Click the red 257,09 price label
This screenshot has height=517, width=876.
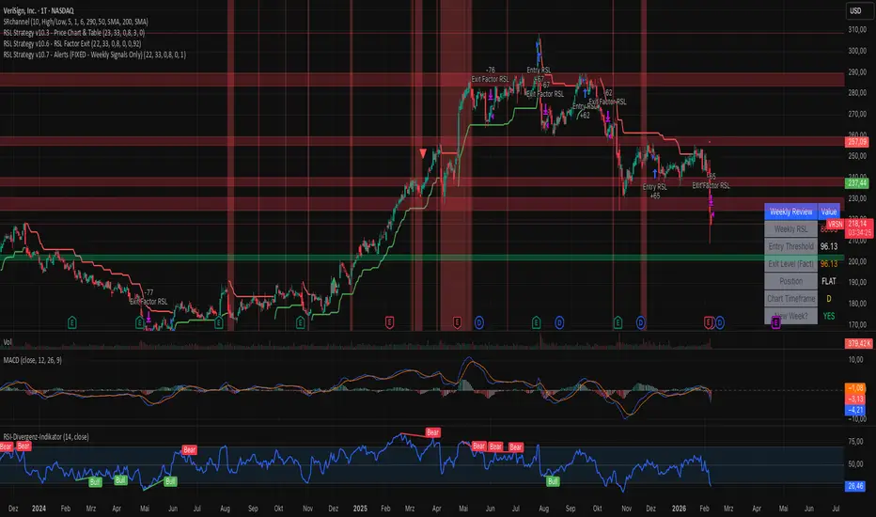click(x=857, y=142)
